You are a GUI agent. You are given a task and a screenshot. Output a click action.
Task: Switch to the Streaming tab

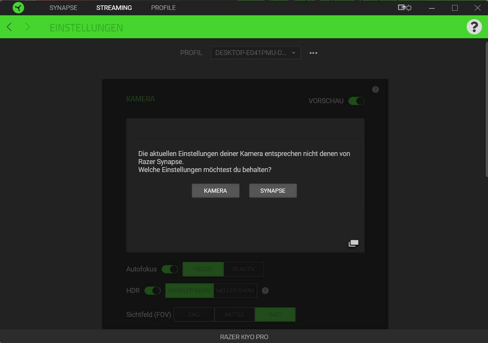pos(114,8)
